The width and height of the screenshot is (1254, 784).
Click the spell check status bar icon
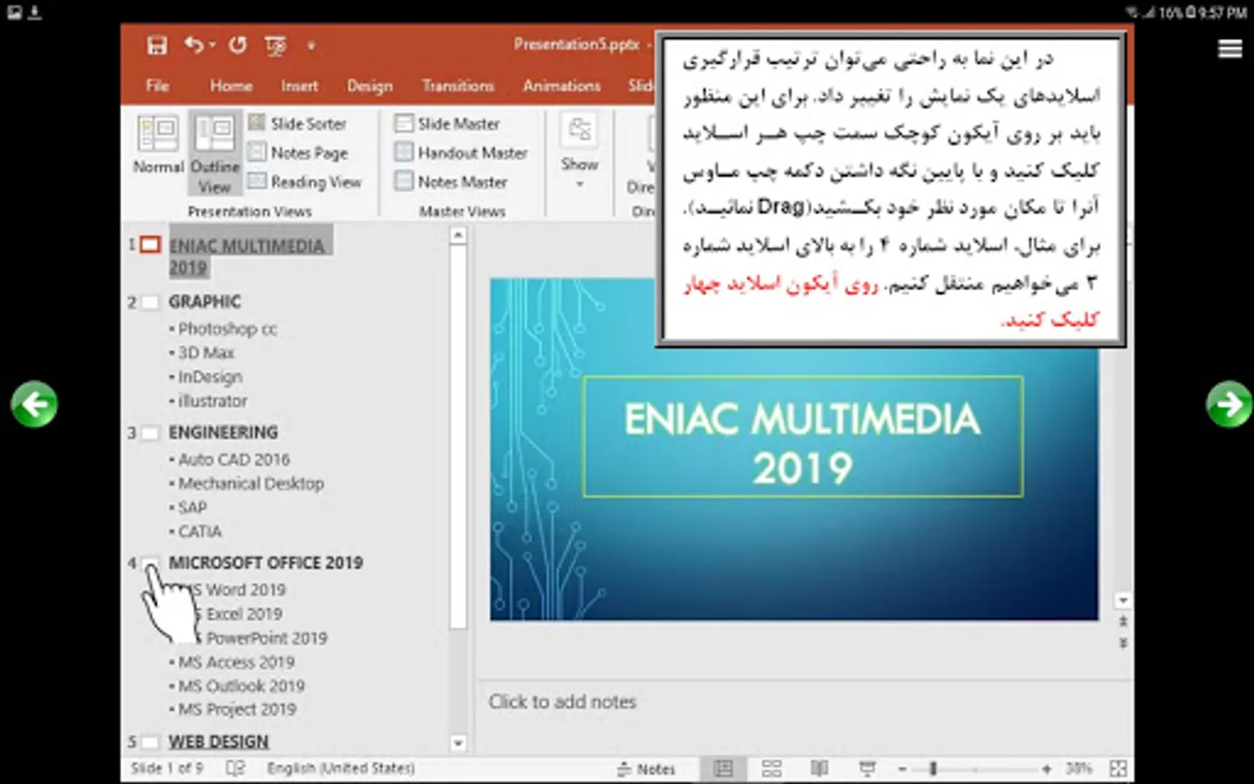coord(235,768)
